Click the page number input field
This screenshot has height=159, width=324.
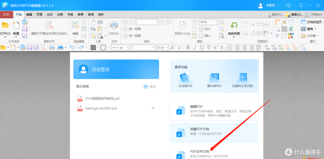(x=147, y=22)
